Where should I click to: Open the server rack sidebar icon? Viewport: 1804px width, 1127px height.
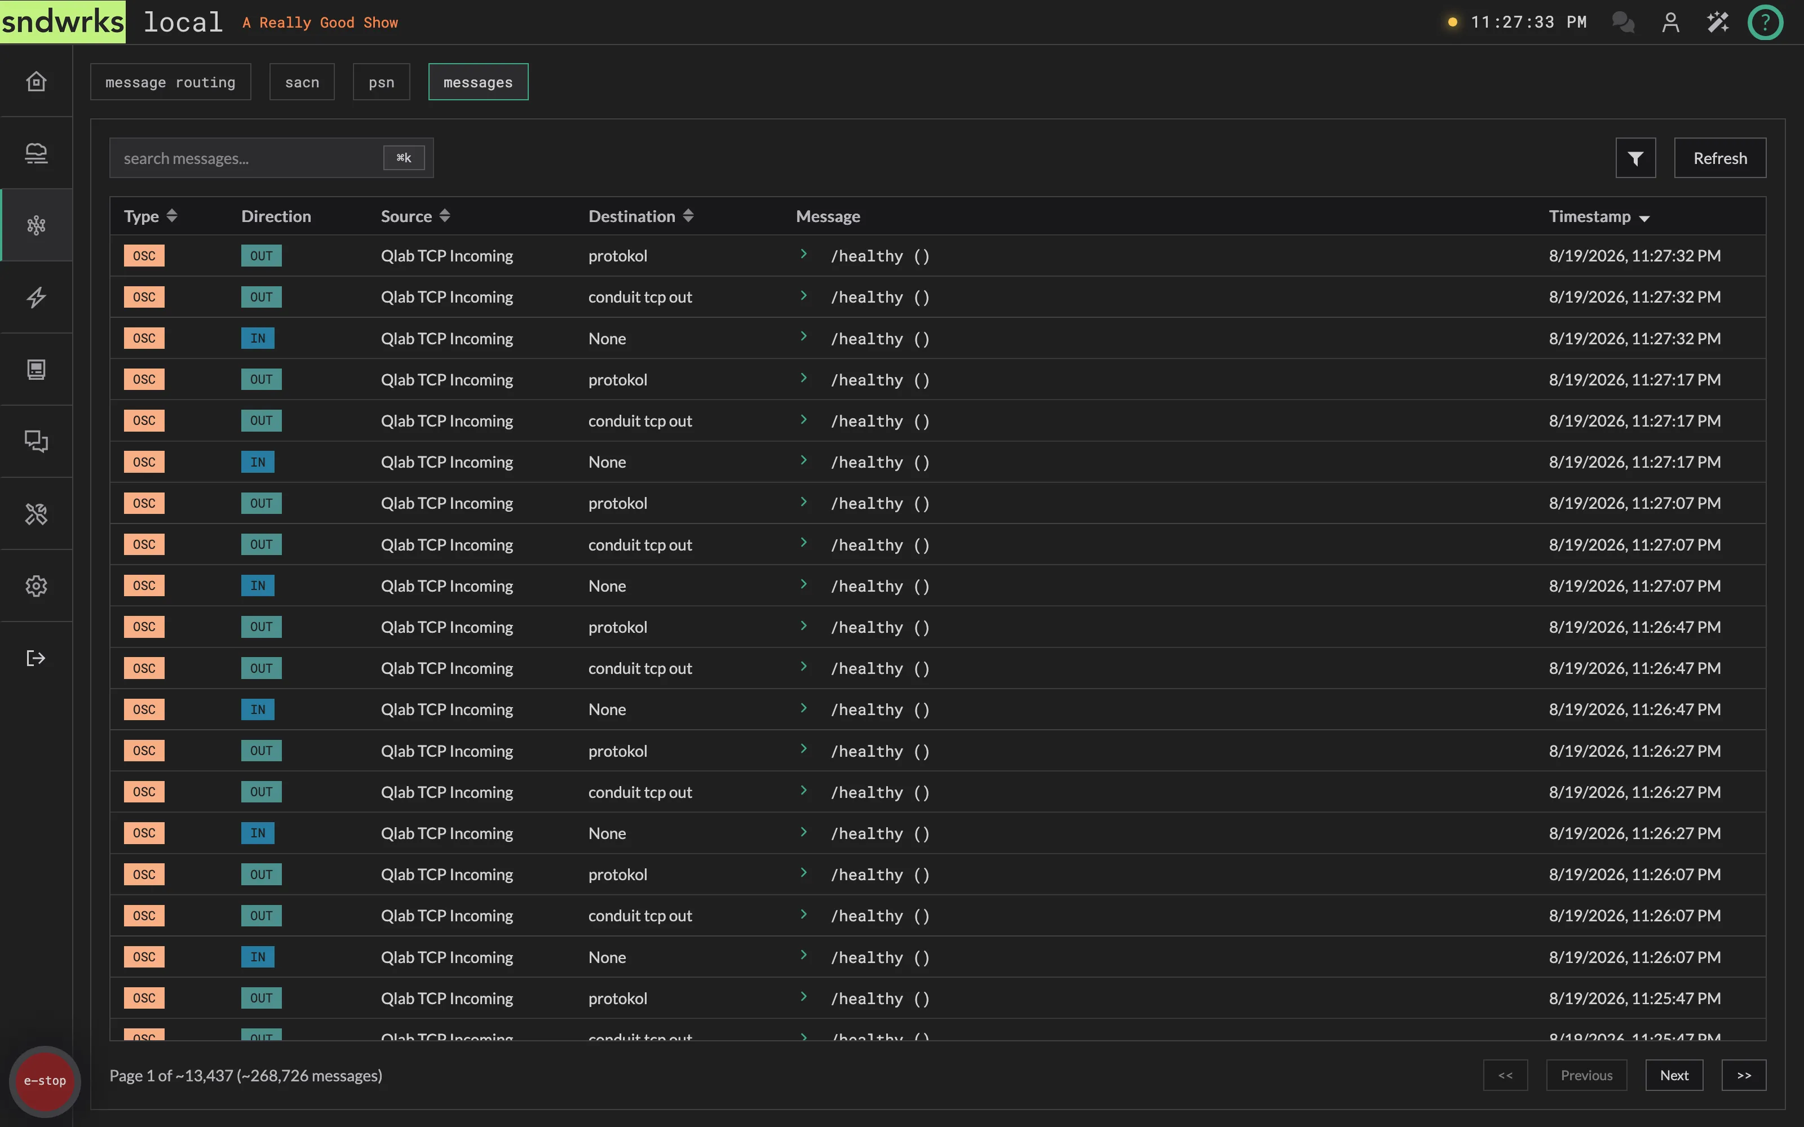click(36, 369)
